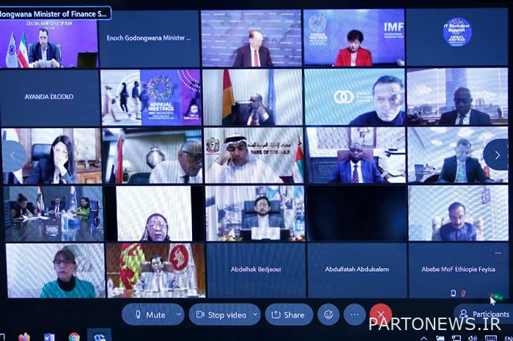Go to next page of video tiles
513x341 pixels.
(496, 155)
